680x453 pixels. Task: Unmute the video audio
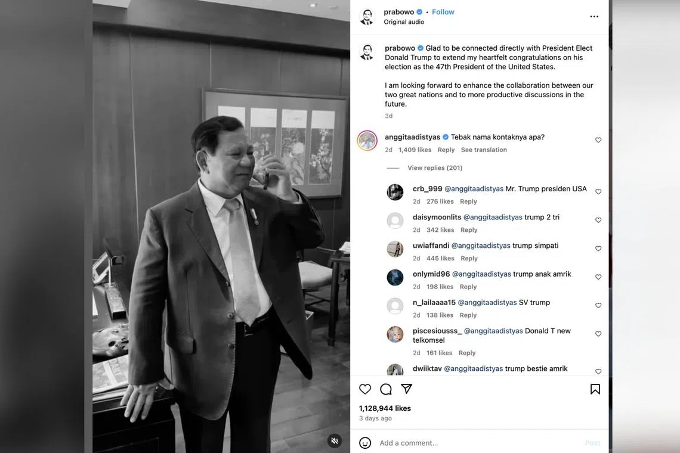(x=335, y=440)
